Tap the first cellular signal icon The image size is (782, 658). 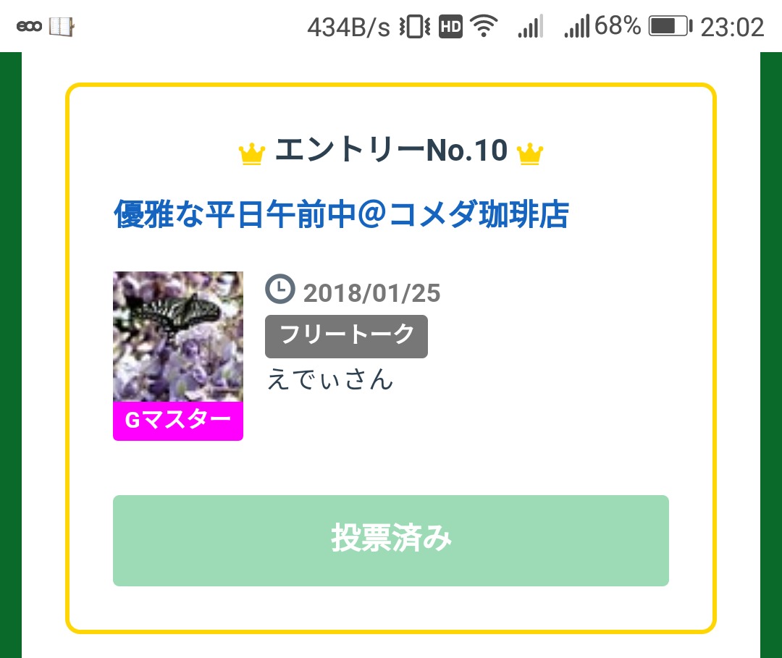(x=530, y=28)
